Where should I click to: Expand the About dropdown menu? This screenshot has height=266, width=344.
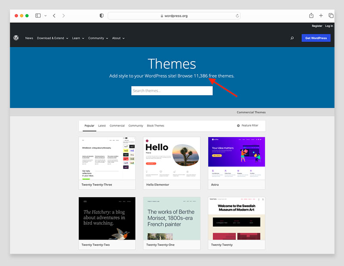(x=118, y=38)
